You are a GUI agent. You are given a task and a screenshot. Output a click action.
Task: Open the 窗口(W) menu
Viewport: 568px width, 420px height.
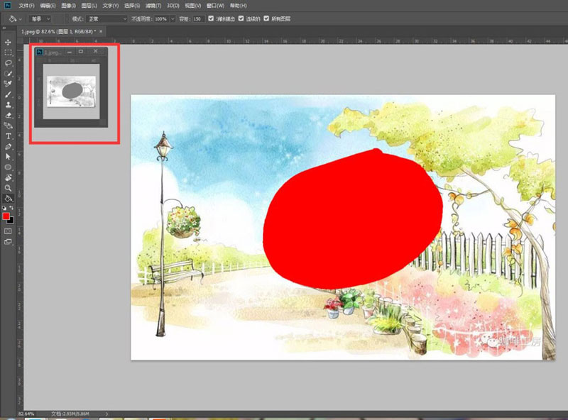(x=215, y=6)
